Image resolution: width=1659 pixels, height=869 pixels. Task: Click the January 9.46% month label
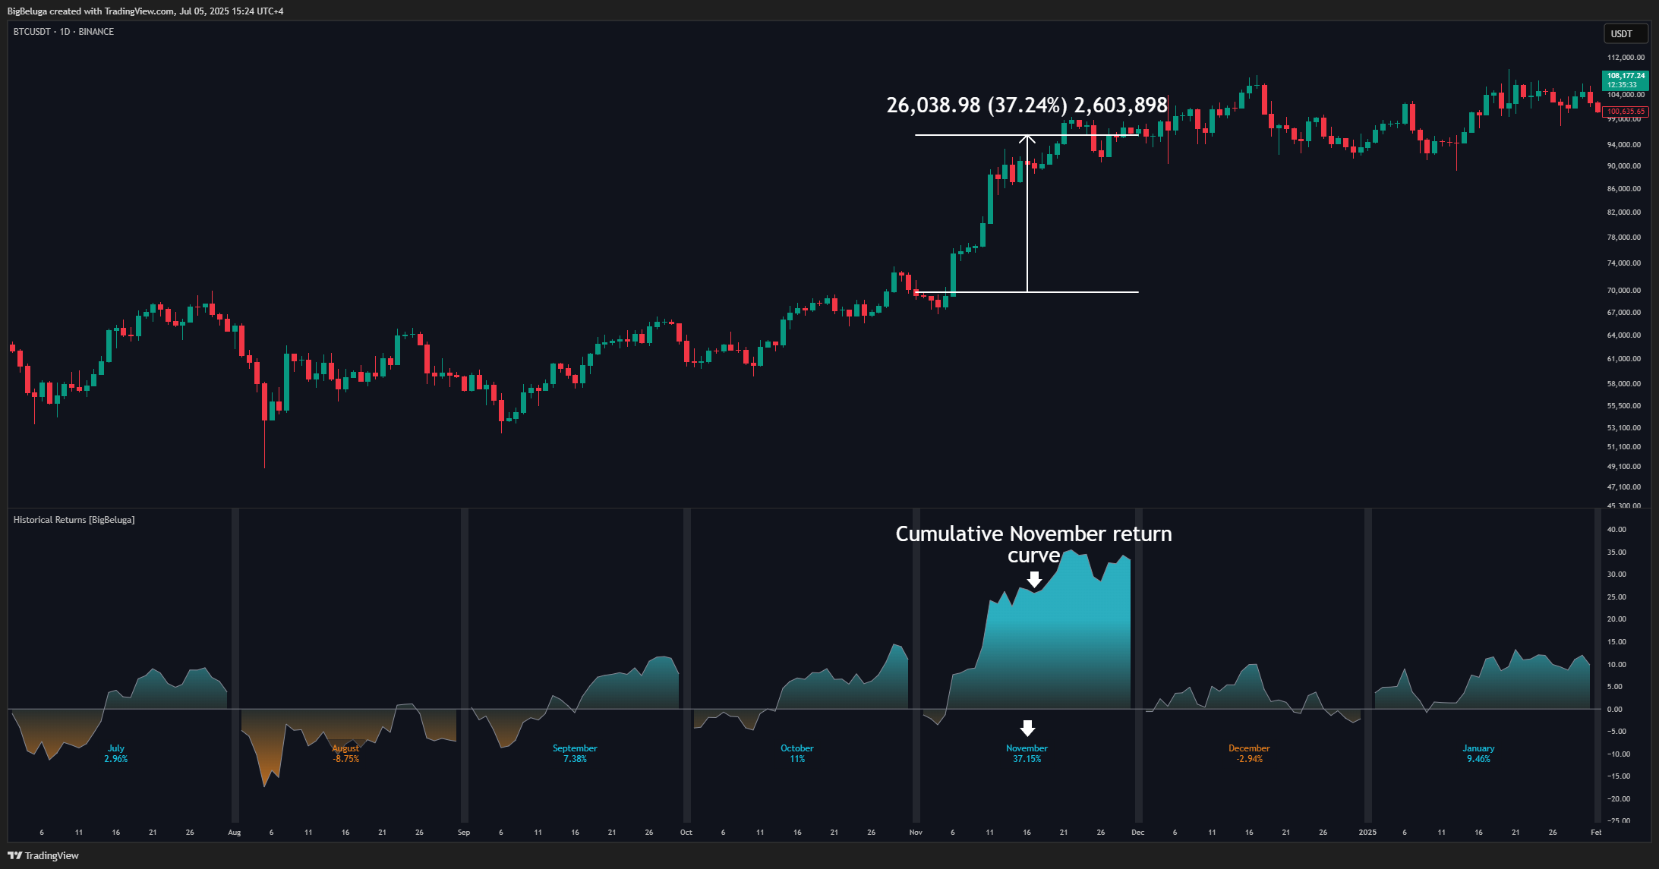pyautogui.click(x=1478, y=754)
